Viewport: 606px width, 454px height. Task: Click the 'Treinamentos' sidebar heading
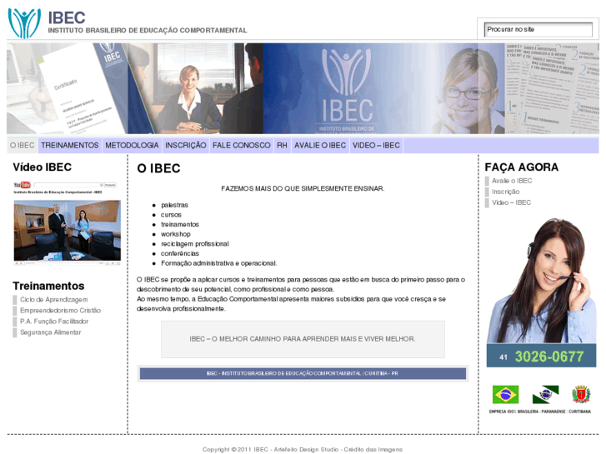tap(48, 286)
